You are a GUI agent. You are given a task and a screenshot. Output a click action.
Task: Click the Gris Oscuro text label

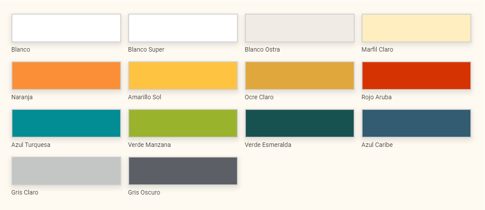144,192
